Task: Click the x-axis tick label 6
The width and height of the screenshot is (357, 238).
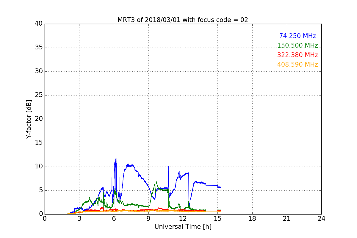Action: tap(114, 219)
